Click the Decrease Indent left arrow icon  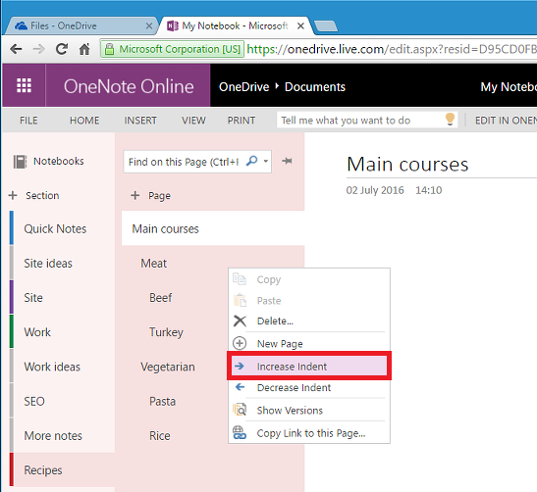coord(241,387)
